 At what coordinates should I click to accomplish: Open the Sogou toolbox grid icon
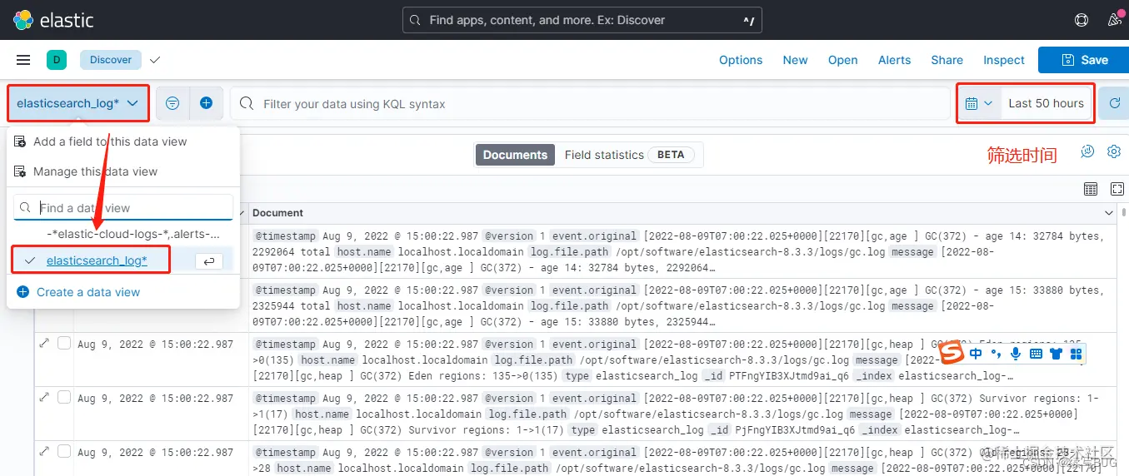coord(1076,354)
